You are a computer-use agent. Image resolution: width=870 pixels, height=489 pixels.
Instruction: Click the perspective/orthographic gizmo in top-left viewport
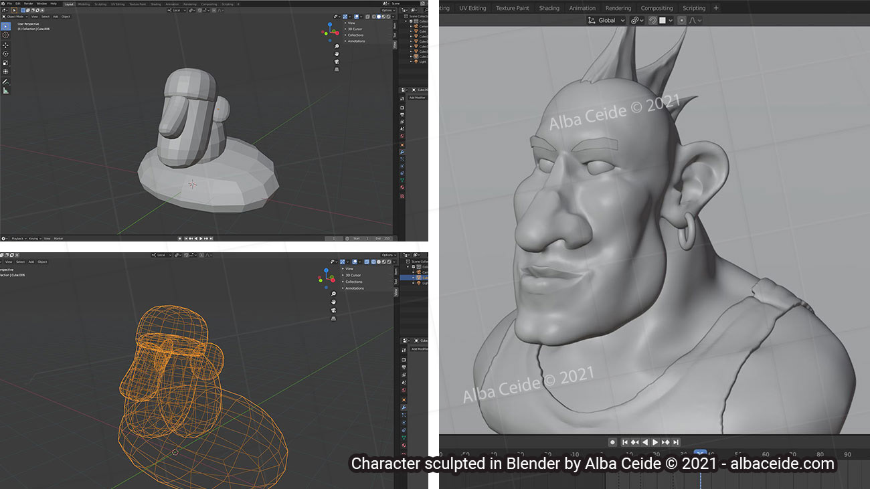(x=337, y=70)
